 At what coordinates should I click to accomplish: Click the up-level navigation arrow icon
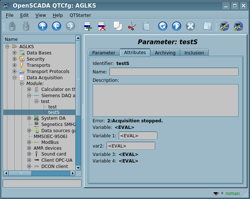[43, 26]
